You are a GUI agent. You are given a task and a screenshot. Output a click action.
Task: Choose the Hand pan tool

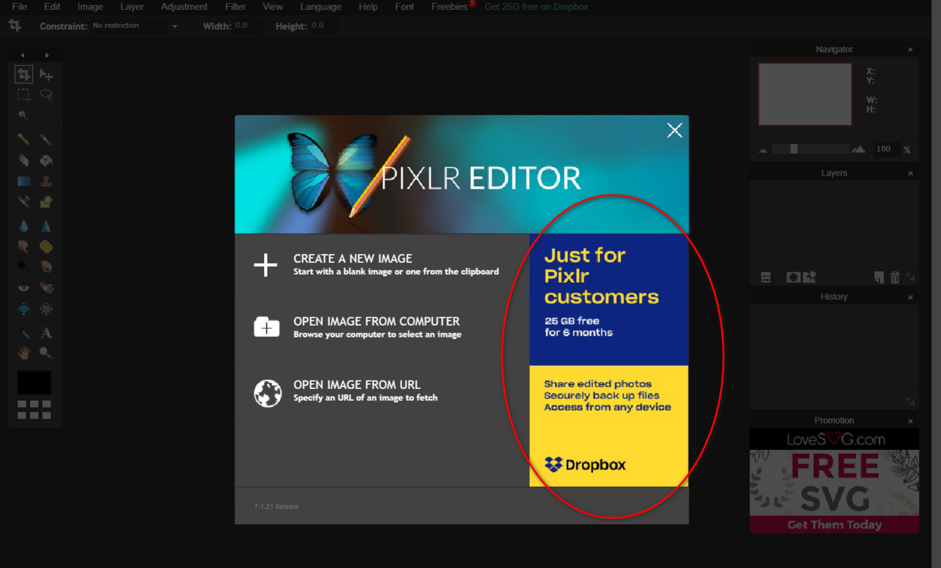[x=23, y=353]
